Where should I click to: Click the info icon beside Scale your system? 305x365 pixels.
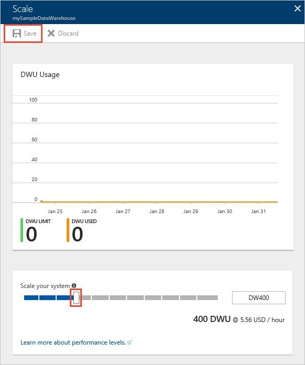coord(74,285)
